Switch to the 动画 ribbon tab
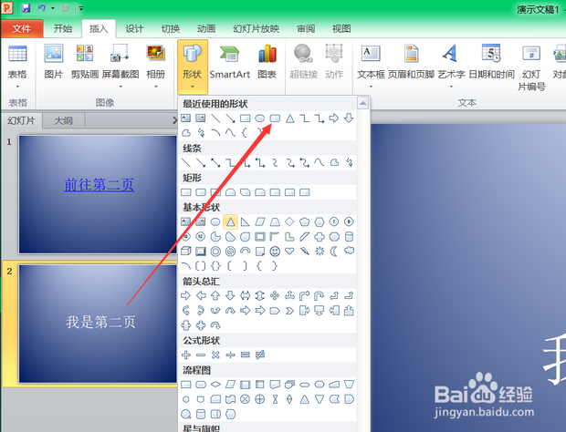This screenshot has width=566, height=432. [x=206, y=29]
